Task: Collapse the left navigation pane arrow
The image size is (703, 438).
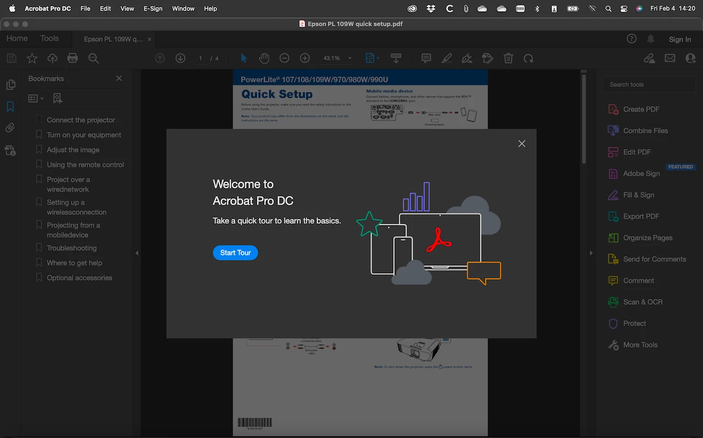Action: click(137, 253)
